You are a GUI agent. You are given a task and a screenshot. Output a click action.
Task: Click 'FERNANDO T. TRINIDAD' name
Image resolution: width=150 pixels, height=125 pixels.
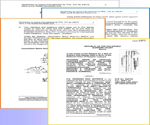point(88,95)
